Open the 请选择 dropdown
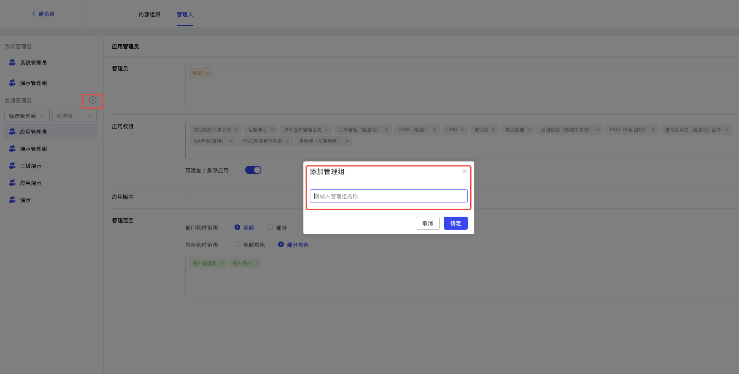Screen dimensions: 739x374 point(74,116)
